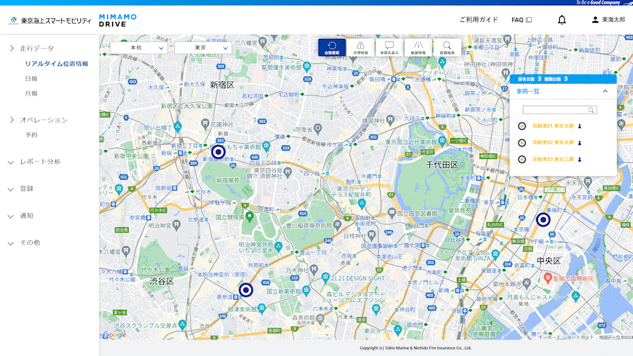Collapse the 車両一覧 vehicle list panel
Screen dimensions: 633x356
point(605,91)
